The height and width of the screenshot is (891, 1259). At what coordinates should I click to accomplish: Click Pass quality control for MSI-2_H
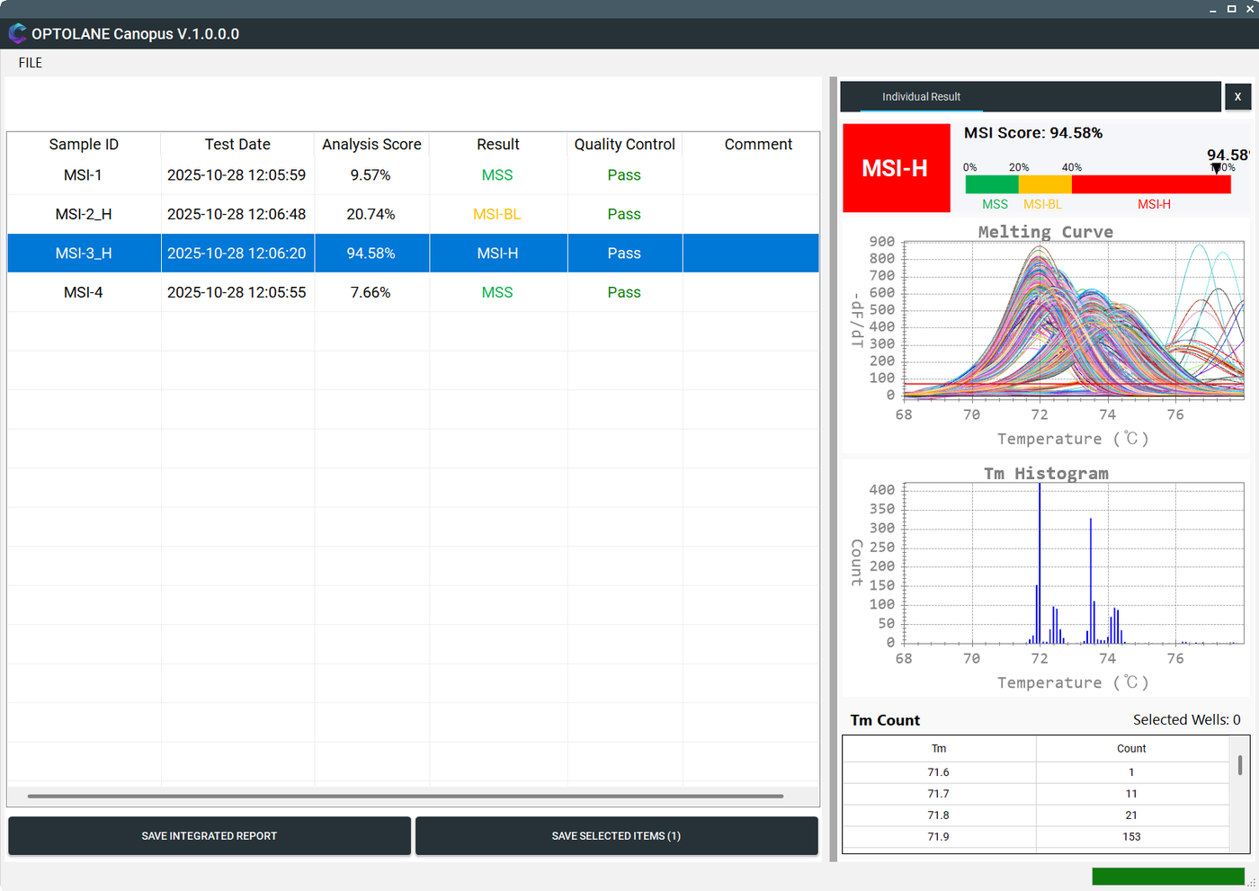(x=624, y=214)
